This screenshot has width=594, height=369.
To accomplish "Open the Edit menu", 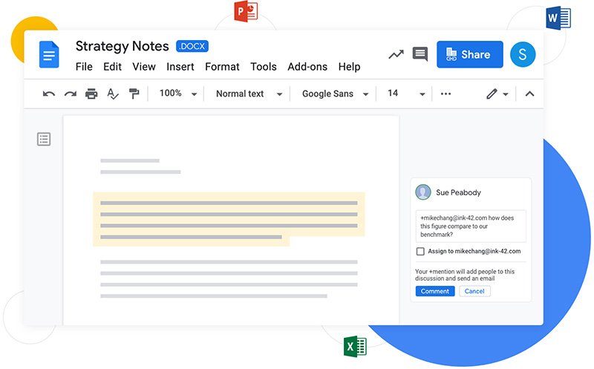I will point(113,67).
